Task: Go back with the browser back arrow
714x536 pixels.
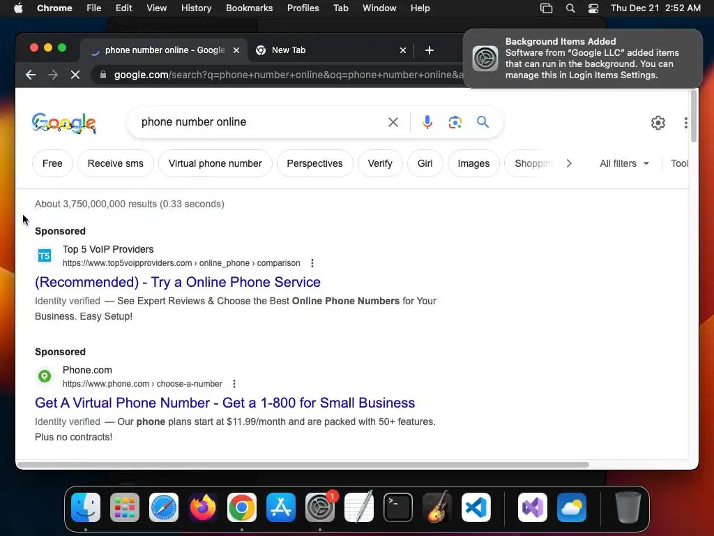Action: (31, 75)
